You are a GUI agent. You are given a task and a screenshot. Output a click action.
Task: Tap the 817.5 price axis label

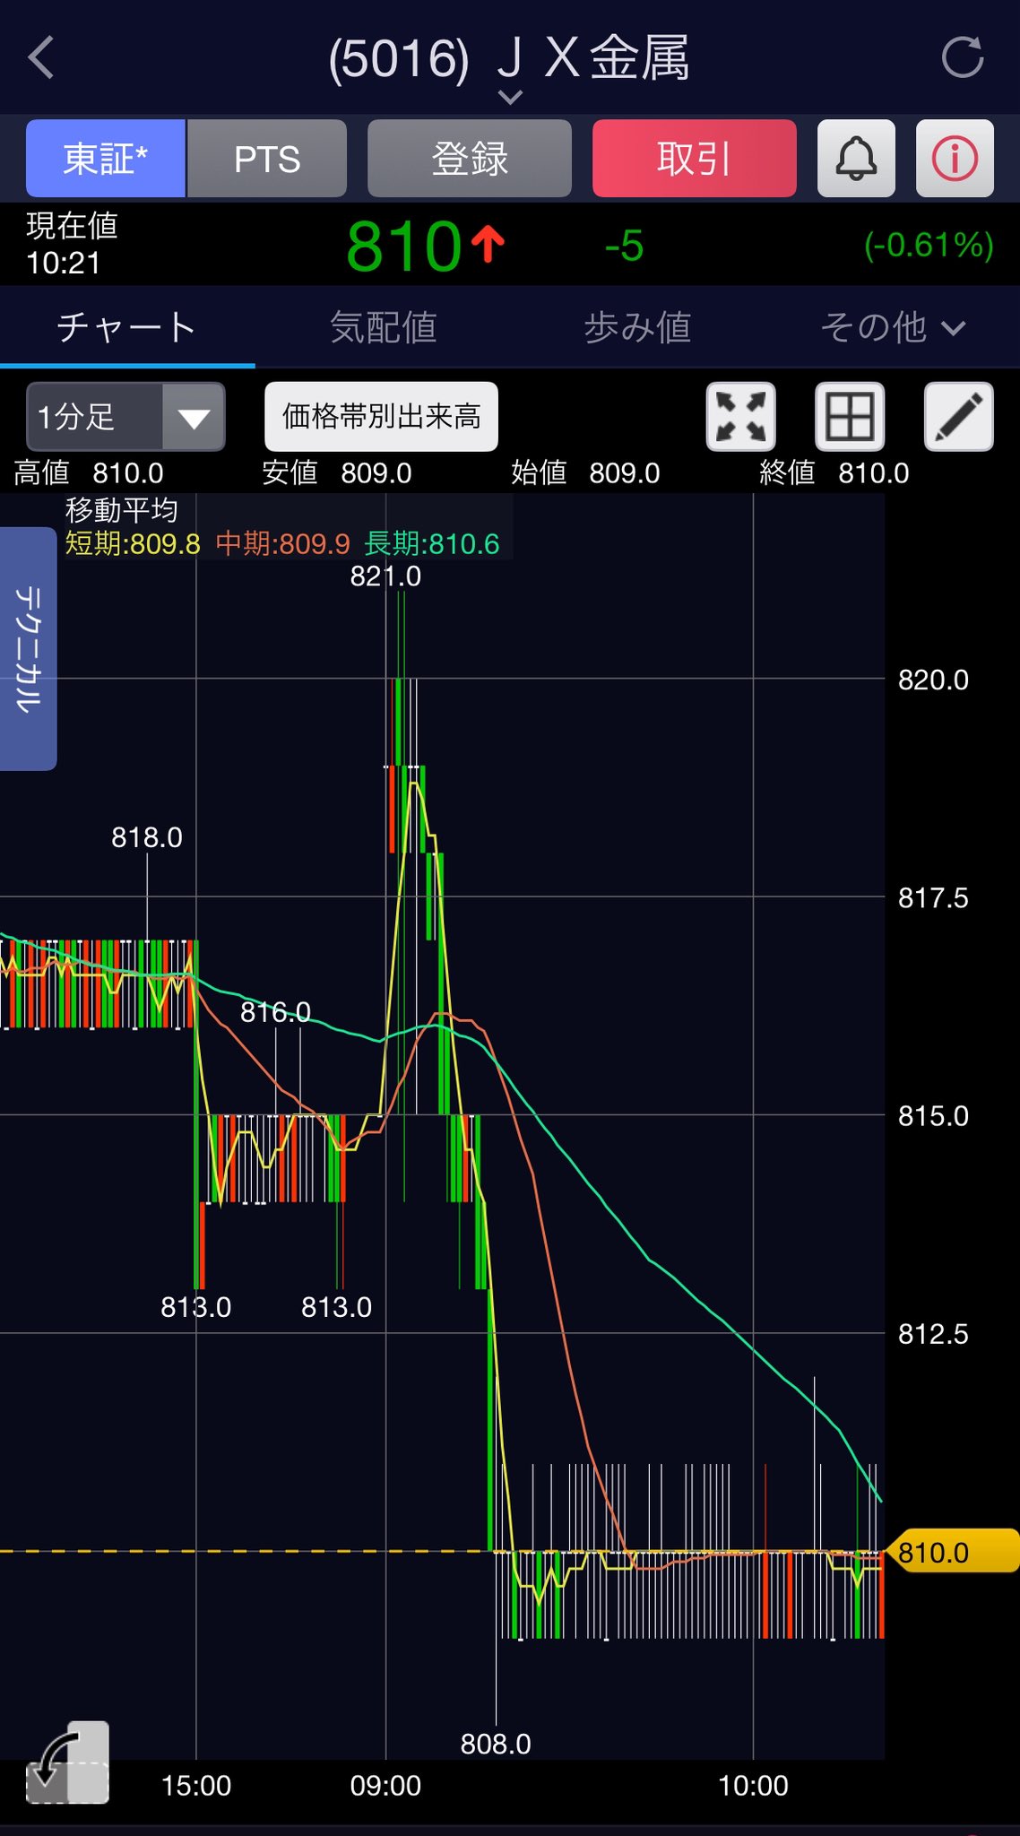point(933,897)
